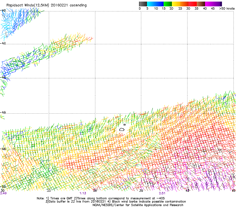
Task: Click the small island outline above larger island
Action: (x=124, y=125)
